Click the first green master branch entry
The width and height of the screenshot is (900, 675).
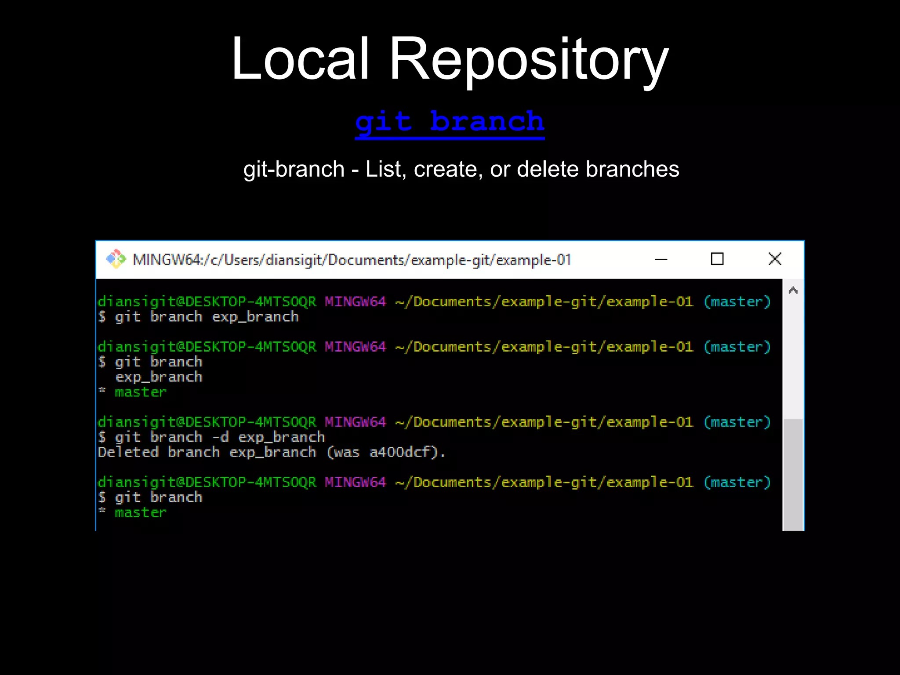point(141,392)
